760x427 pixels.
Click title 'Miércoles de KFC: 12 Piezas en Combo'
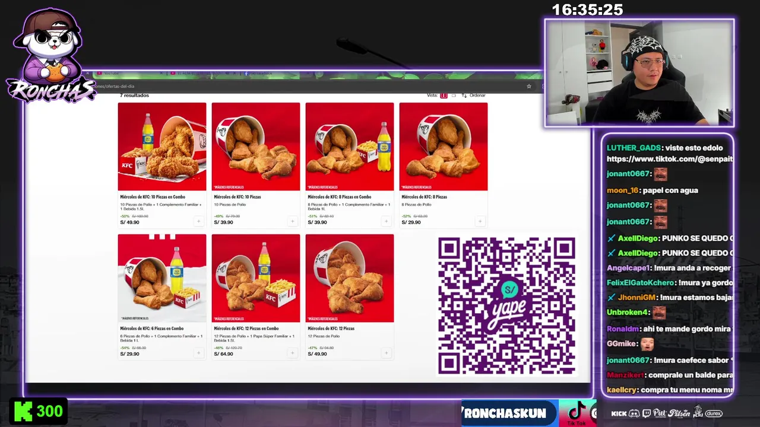click(246, 329)
